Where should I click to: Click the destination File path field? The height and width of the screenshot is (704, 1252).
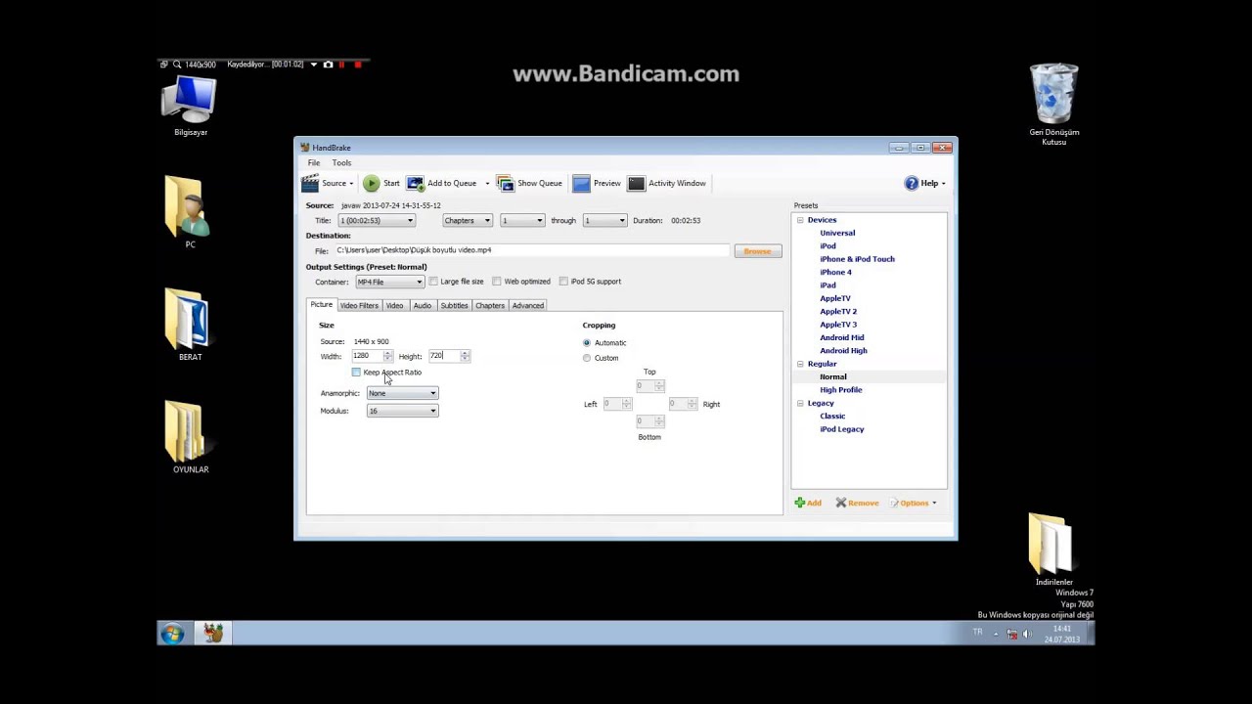(532, 251)
